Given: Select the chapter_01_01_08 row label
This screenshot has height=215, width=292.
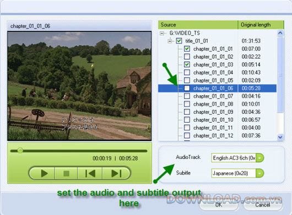Looking at the screenshot, I should pyautogui.click(x=213, y=104).
